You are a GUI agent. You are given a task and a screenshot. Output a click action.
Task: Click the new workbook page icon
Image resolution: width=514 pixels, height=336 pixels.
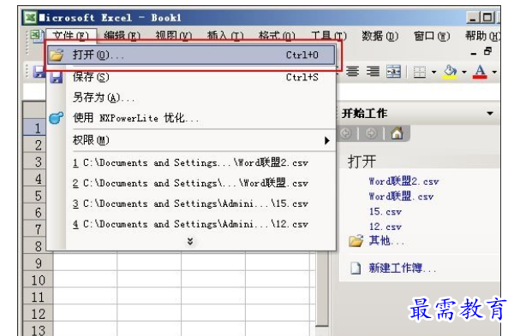pyautogui.click(x=356, y=268)
